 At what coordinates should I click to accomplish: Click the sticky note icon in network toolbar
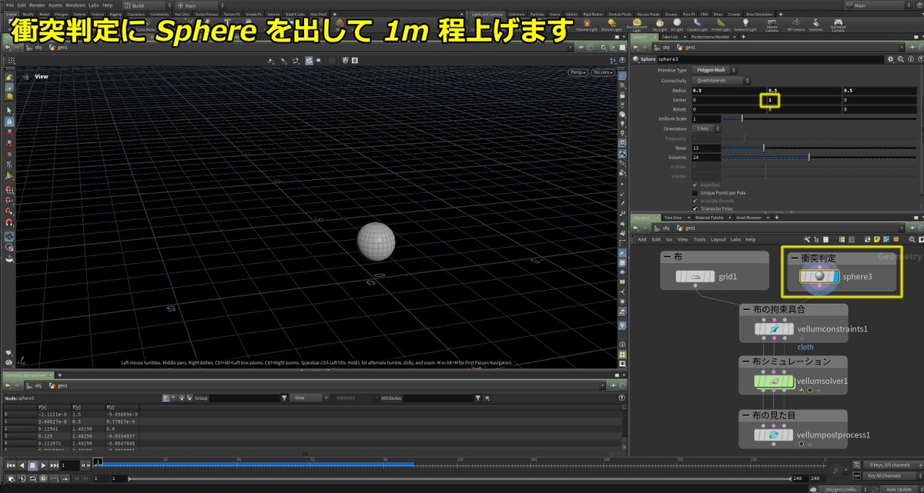(x=879, y=239)
